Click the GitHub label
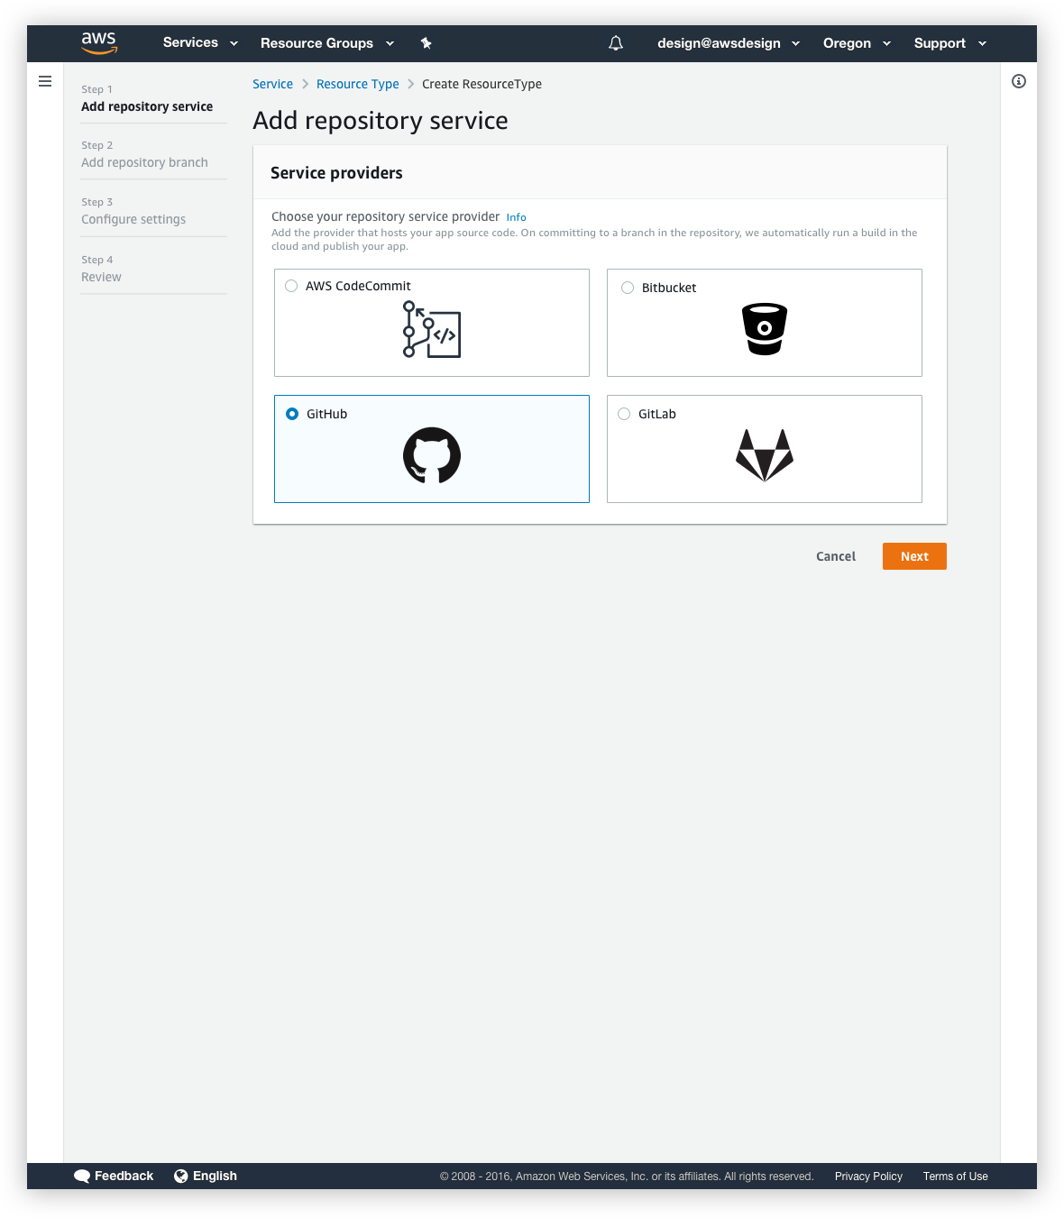The width and height of the screenshot is (1064, 1218). (326, 414)
